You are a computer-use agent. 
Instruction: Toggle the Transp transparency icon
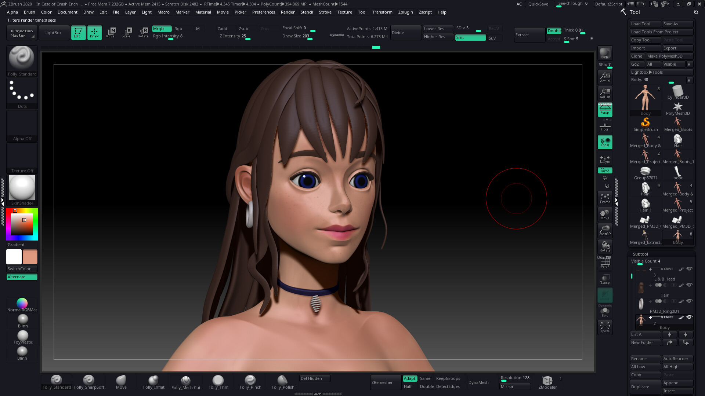tap(605, 279)
